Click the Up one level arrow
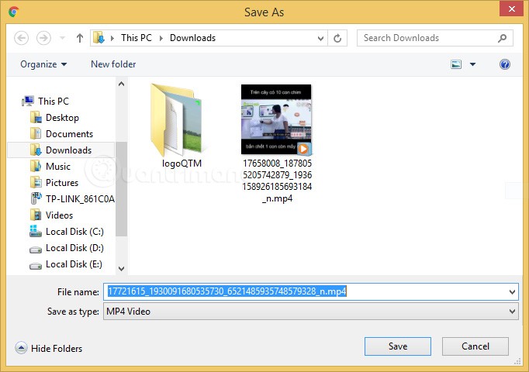The width and height of the screenshot is (529, 372). pyautogui.click(x=79, y=38)
